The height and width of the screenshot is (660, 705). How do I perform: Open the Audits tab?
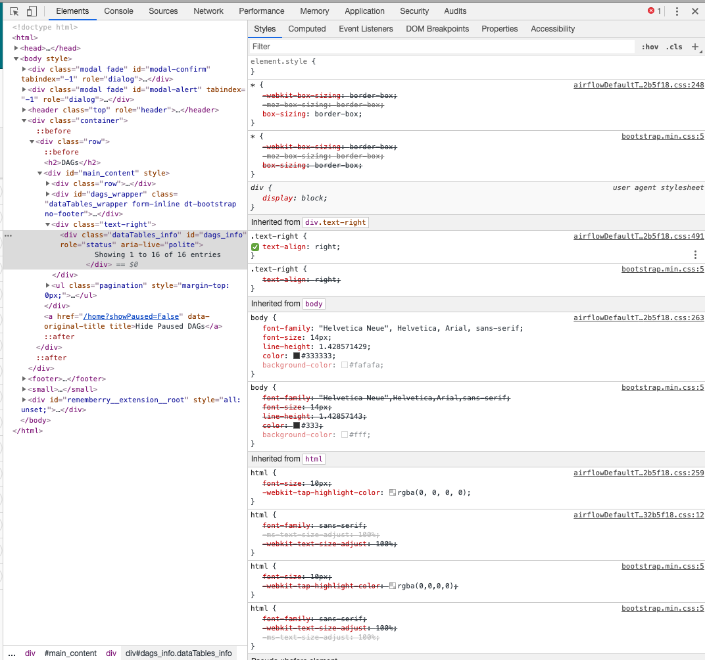pyautogui.click(x=455, y=11)
